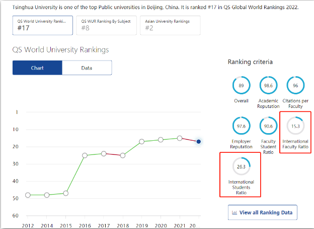
Task: Click the International Students Ratio circle showing 26.3
Action: [x=241, y=166]
